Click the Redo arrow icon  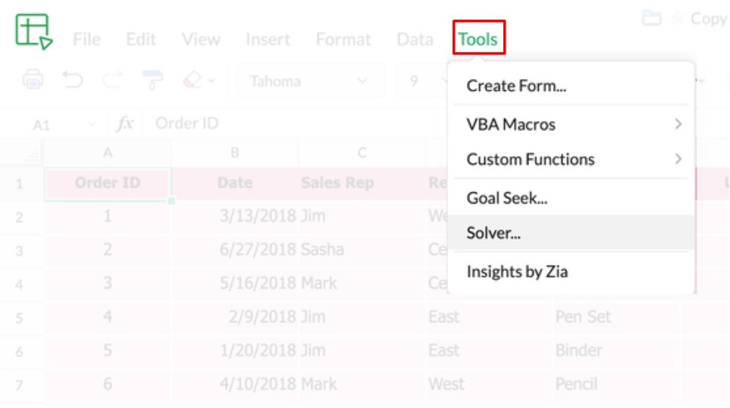tap(112, 80)
